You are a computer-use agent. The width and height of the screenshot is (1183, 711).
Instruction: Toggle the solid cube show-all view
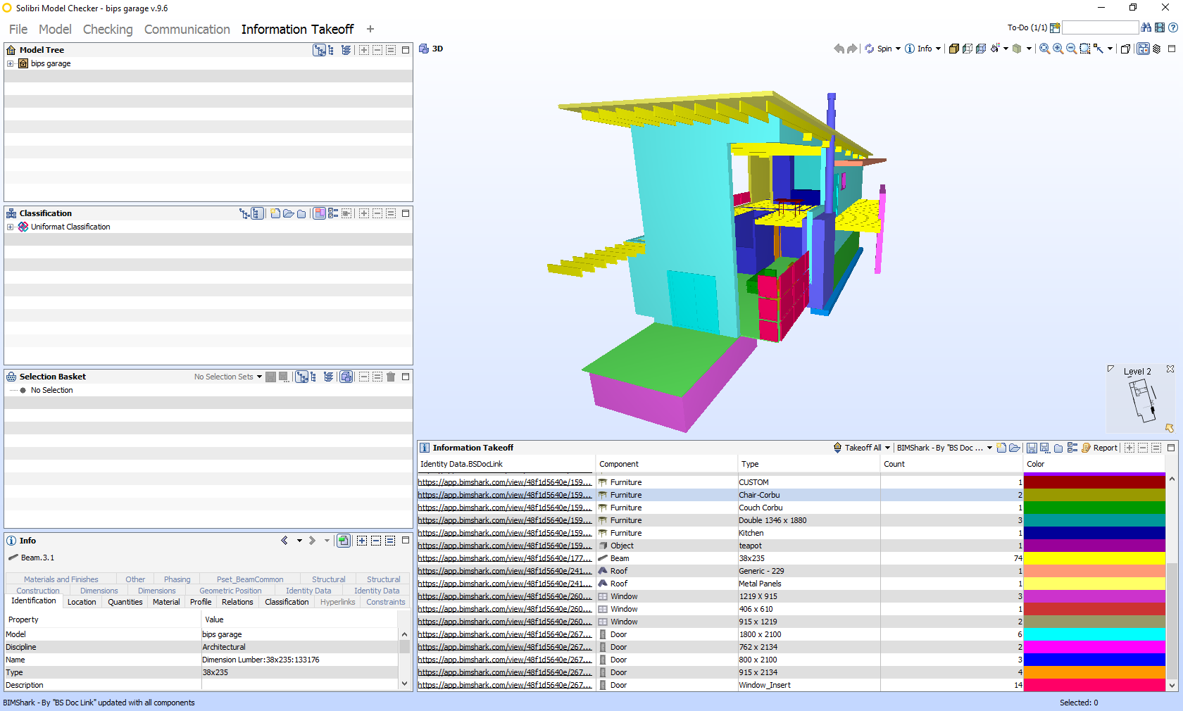click(953, 49)
